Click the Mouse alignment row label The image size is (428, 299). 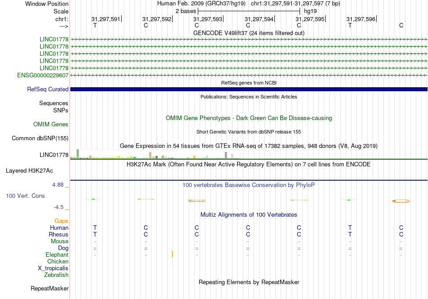click(59, 241)
